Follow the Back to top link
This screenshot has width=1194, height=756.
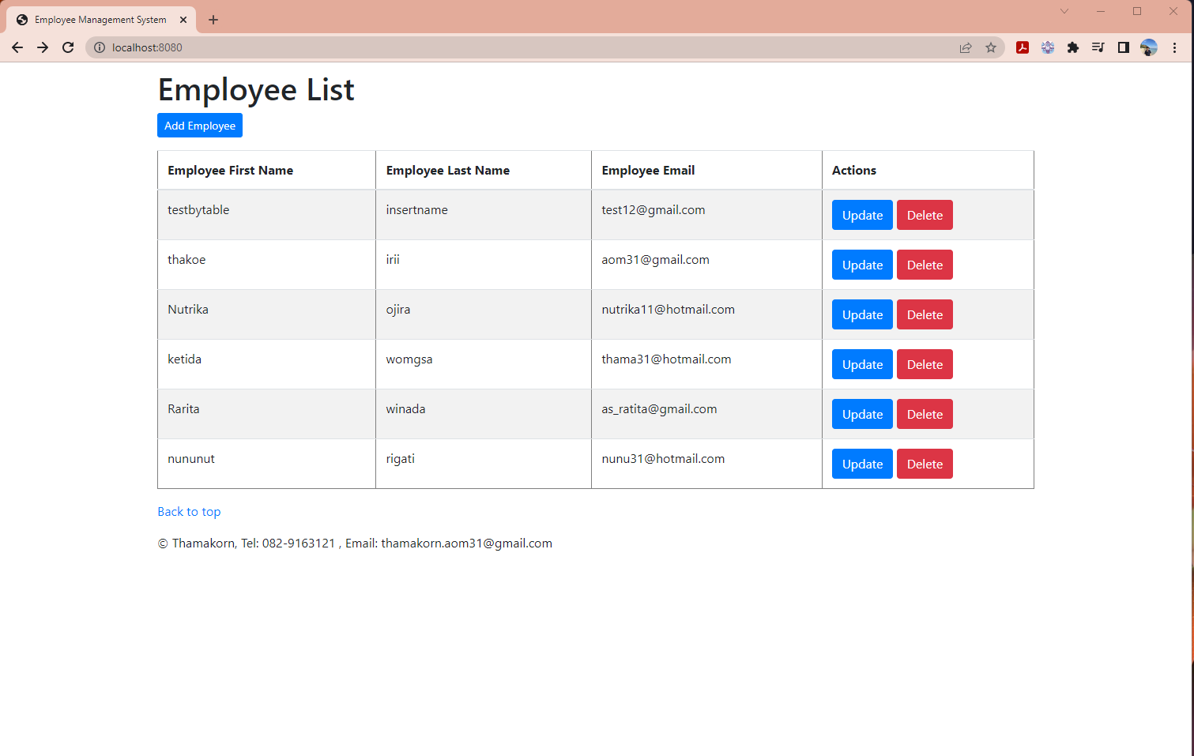tap(189, 512)
